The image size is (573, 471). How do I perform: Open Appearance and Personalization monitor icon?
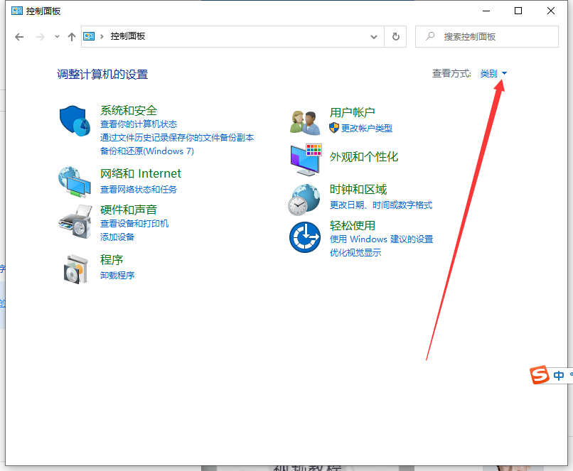click(305, 159)
